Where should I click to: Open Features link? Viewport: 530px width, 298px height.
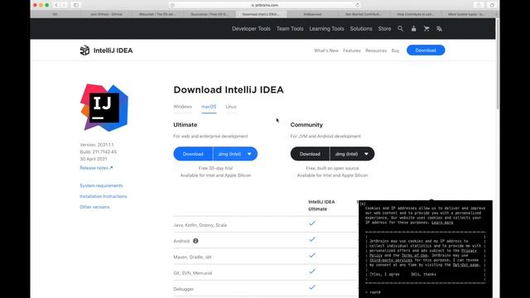352,50
